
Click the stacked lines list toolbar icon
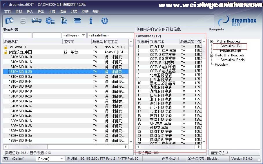pyautogui.click(x=77, y=21)
